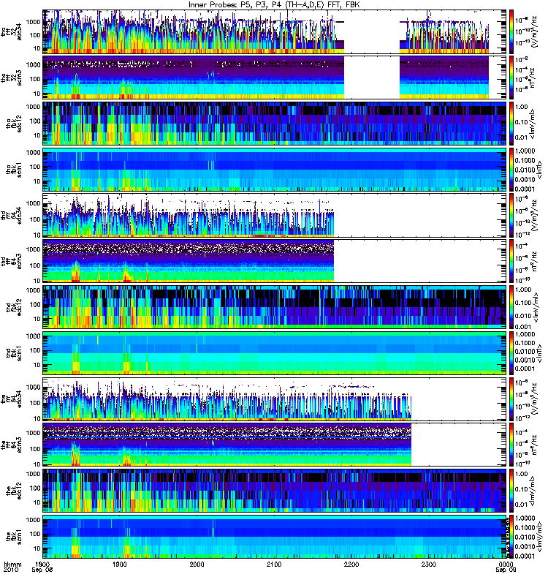Image resolution: width=548 pixels, height=585 pixels.
Task: Select the "tha fff 32 scm3" axis label
Action: coord(11,78)
